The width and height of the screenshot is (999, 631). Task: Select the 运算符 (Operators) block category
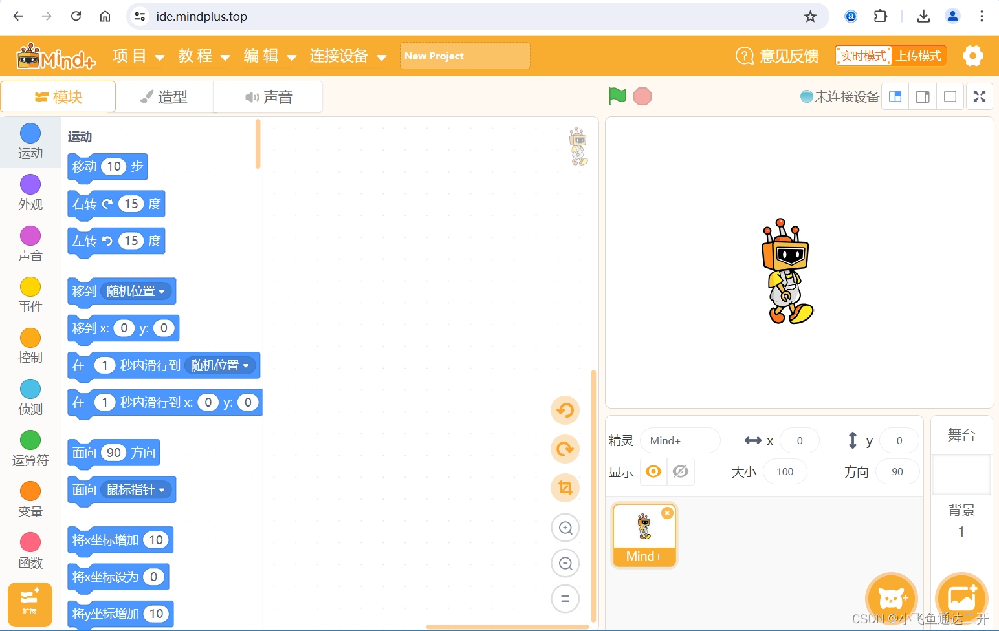pyautogui.click(x=30, y=447)
